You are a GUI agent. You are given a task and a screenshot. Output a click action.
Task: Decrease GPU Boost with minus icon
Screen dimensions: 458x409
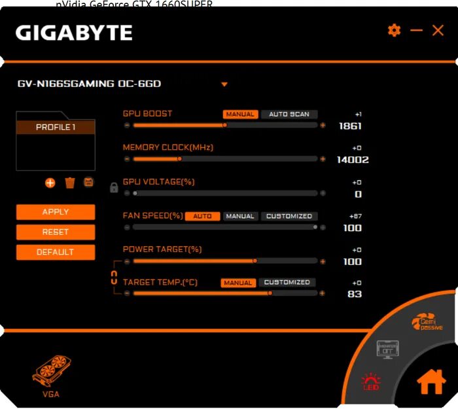127,126
